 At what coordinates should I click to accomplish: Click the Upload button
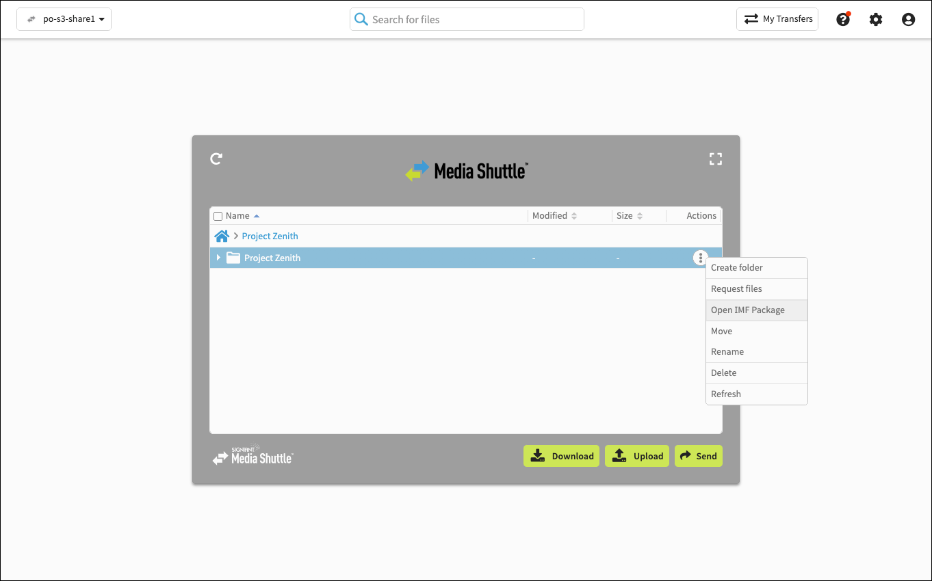point(637,456)
